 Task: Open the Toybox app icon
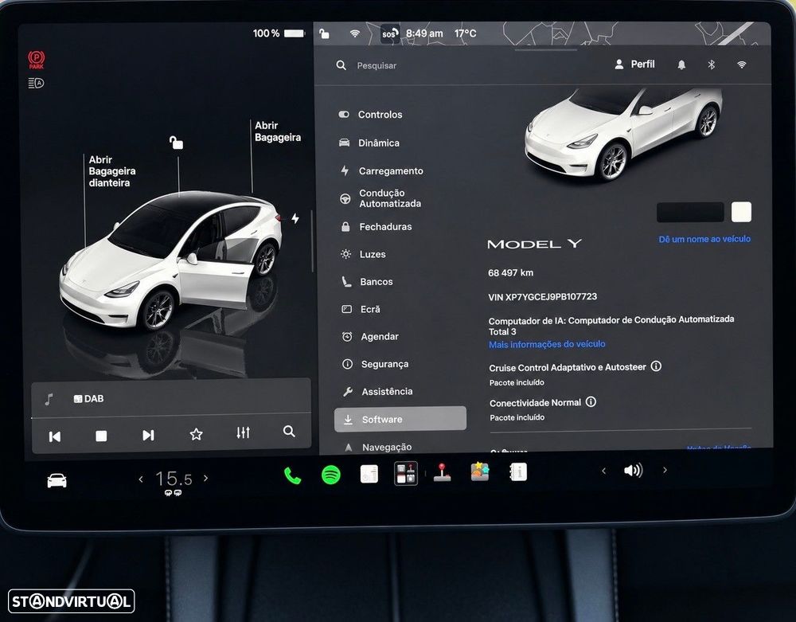480,471
